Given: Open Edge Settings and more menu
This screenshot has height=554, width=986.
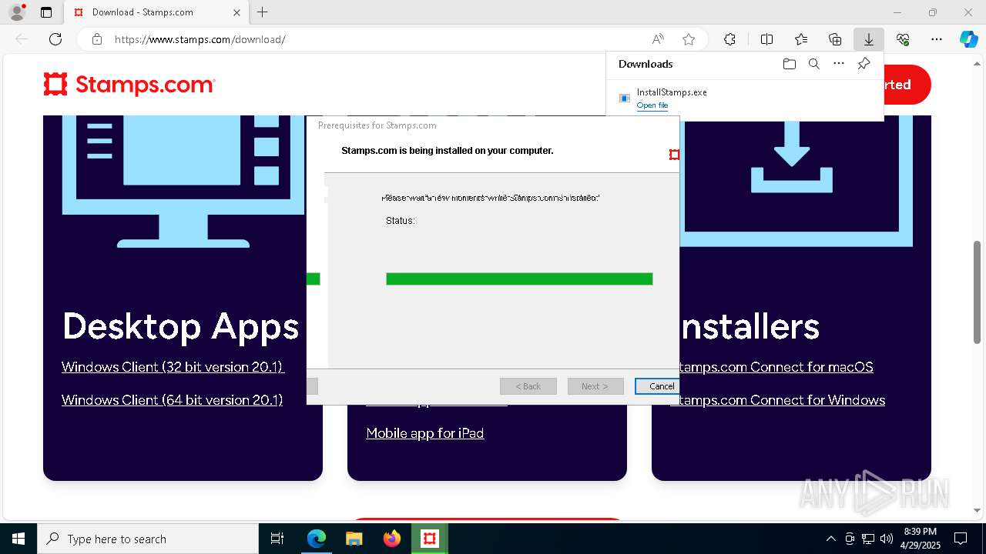Looking at the screenshot, I should point(937,39).
